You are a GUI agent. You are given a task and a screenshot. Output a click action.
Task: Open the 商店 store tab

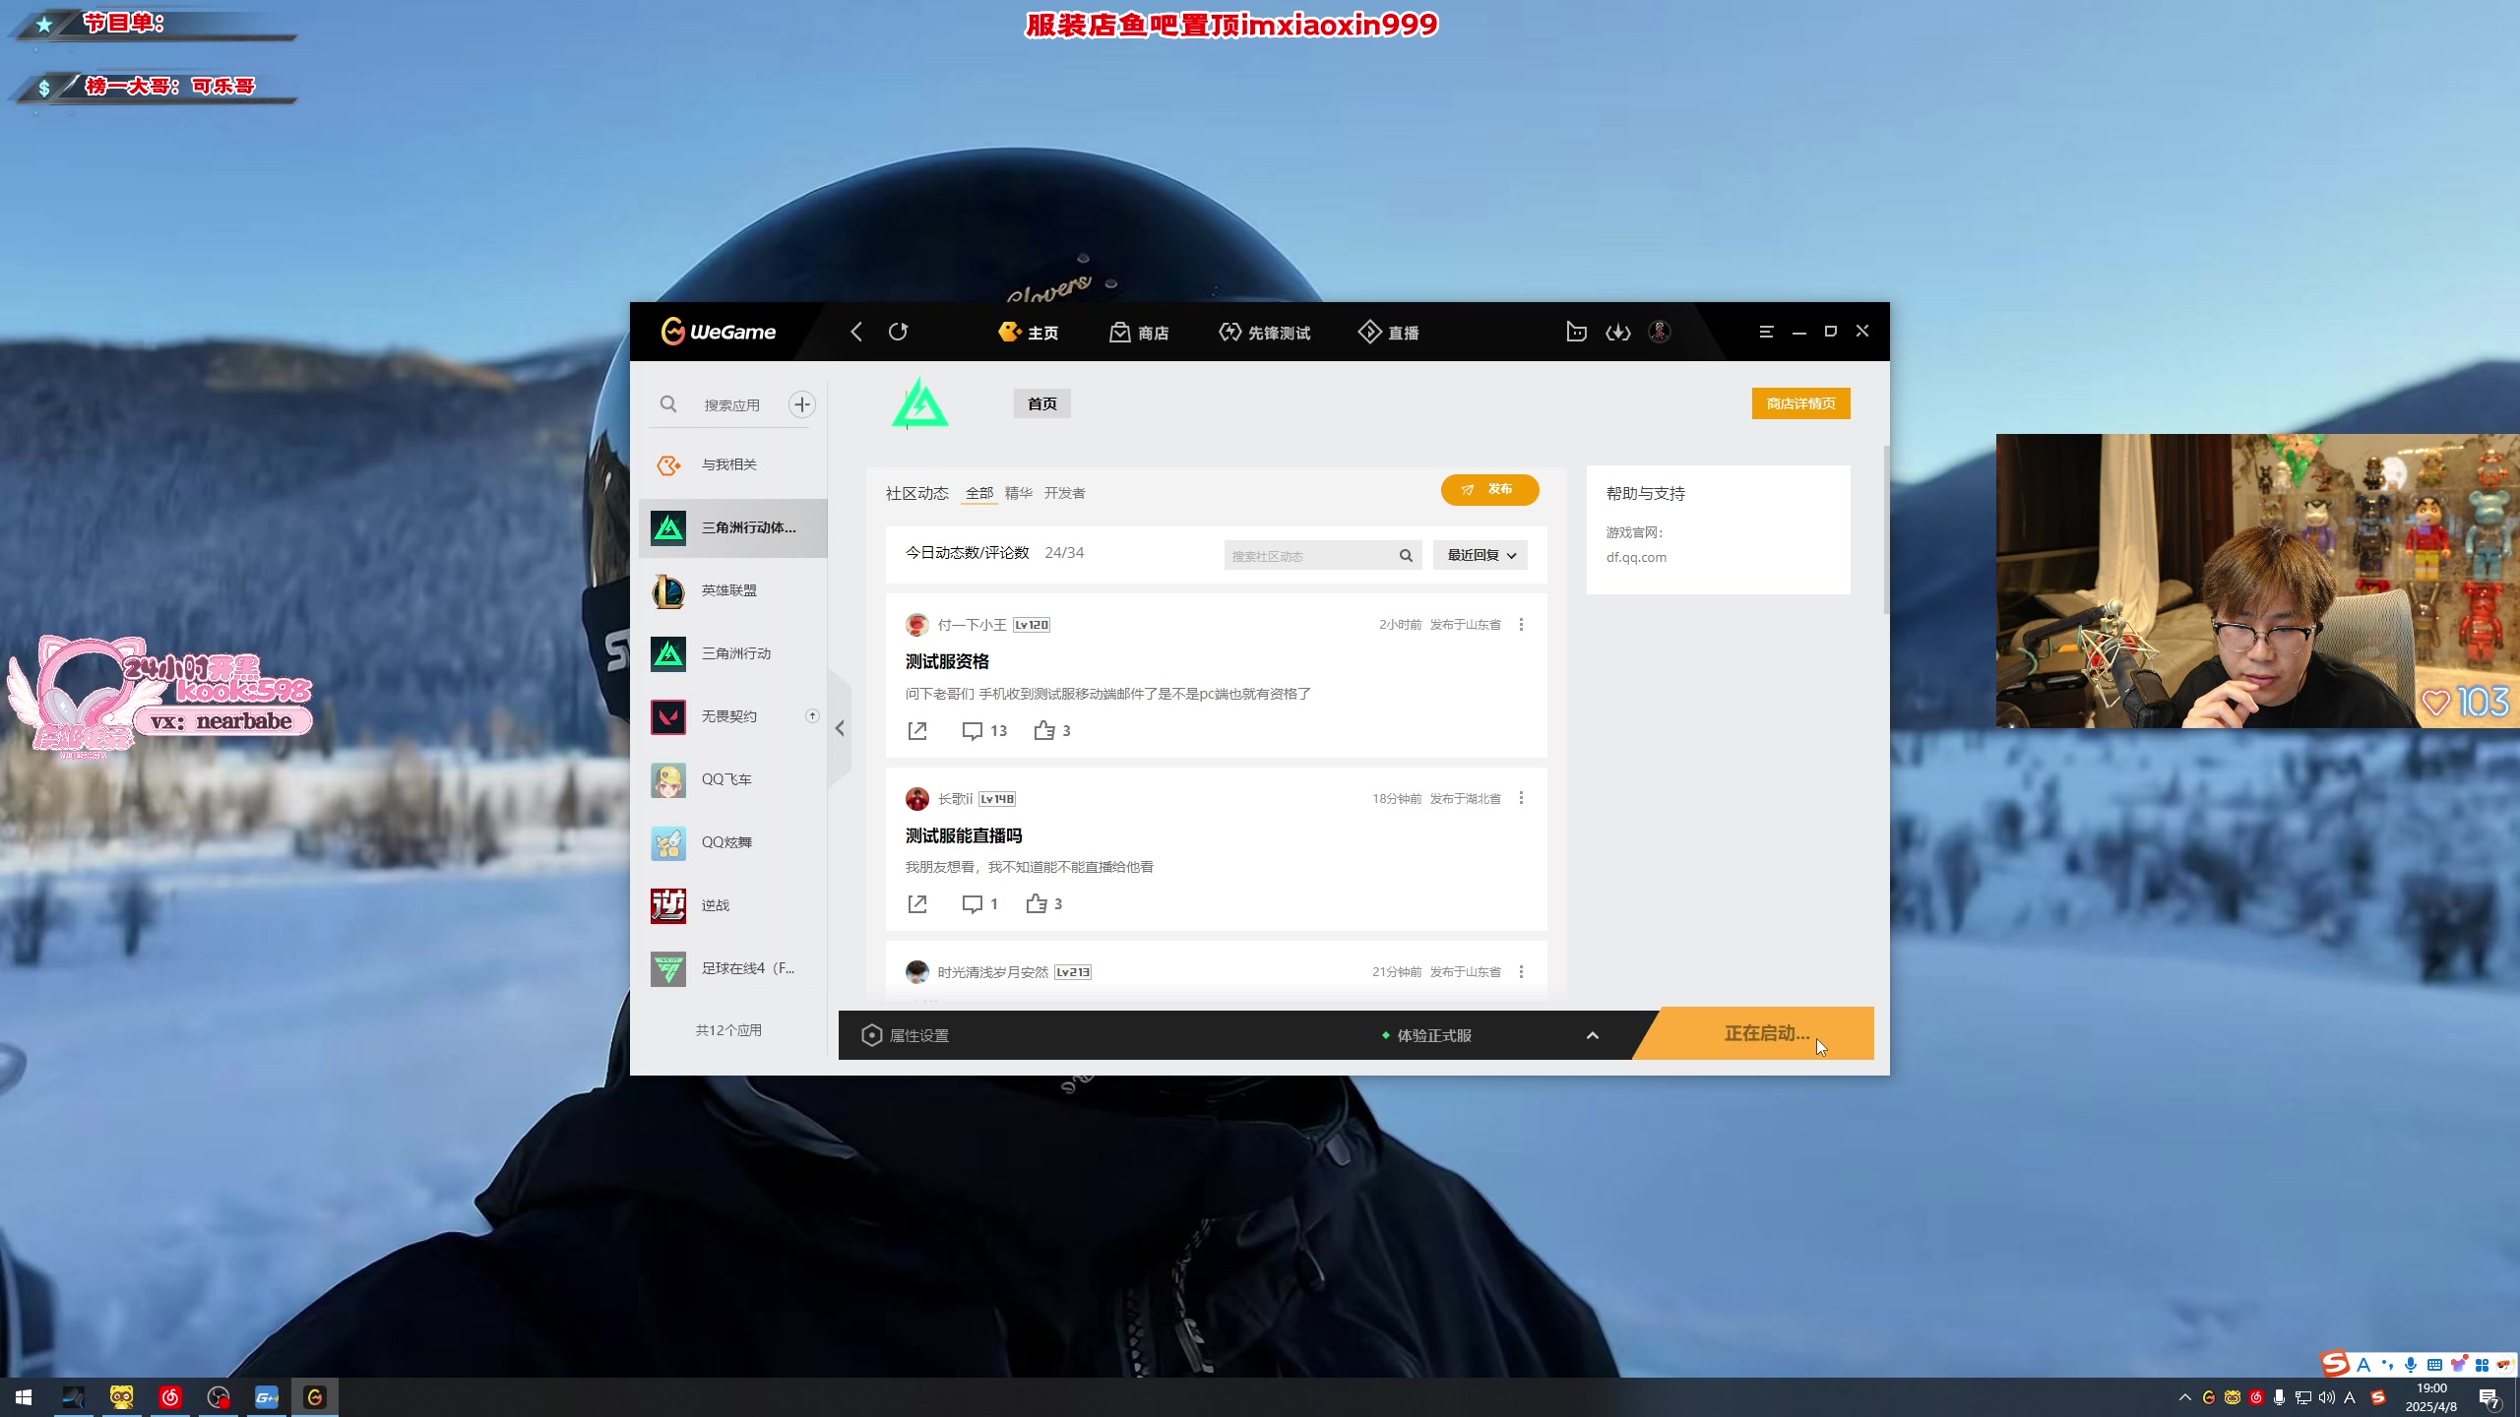[1139, 333]
